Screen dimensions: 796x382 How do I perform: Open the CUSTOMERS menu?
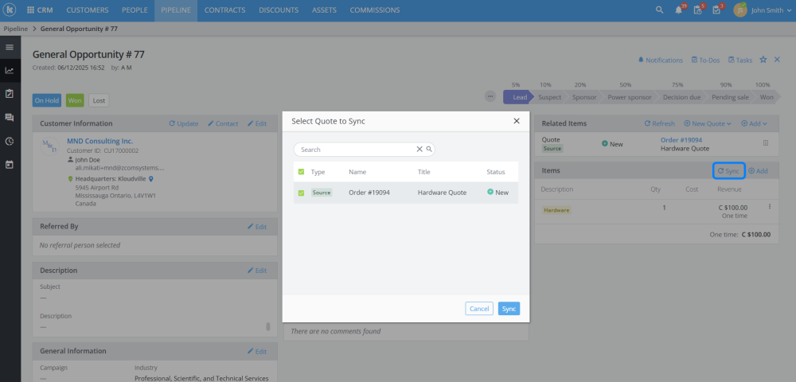coord(88,10)
